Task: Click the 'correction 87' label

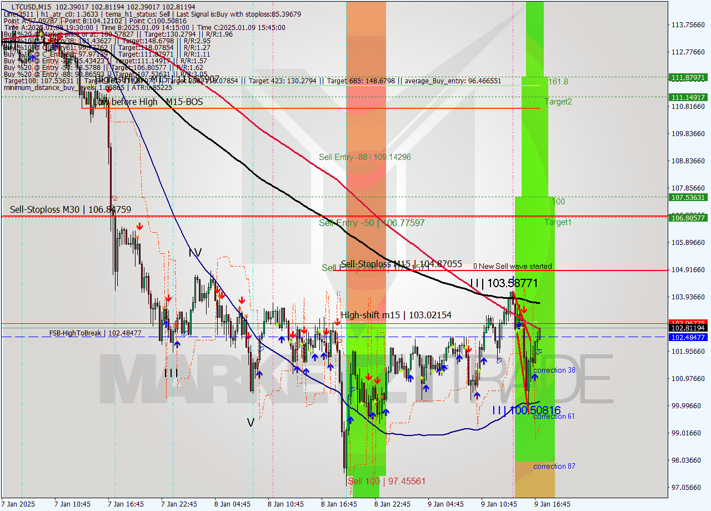Action: coord(554,467)
